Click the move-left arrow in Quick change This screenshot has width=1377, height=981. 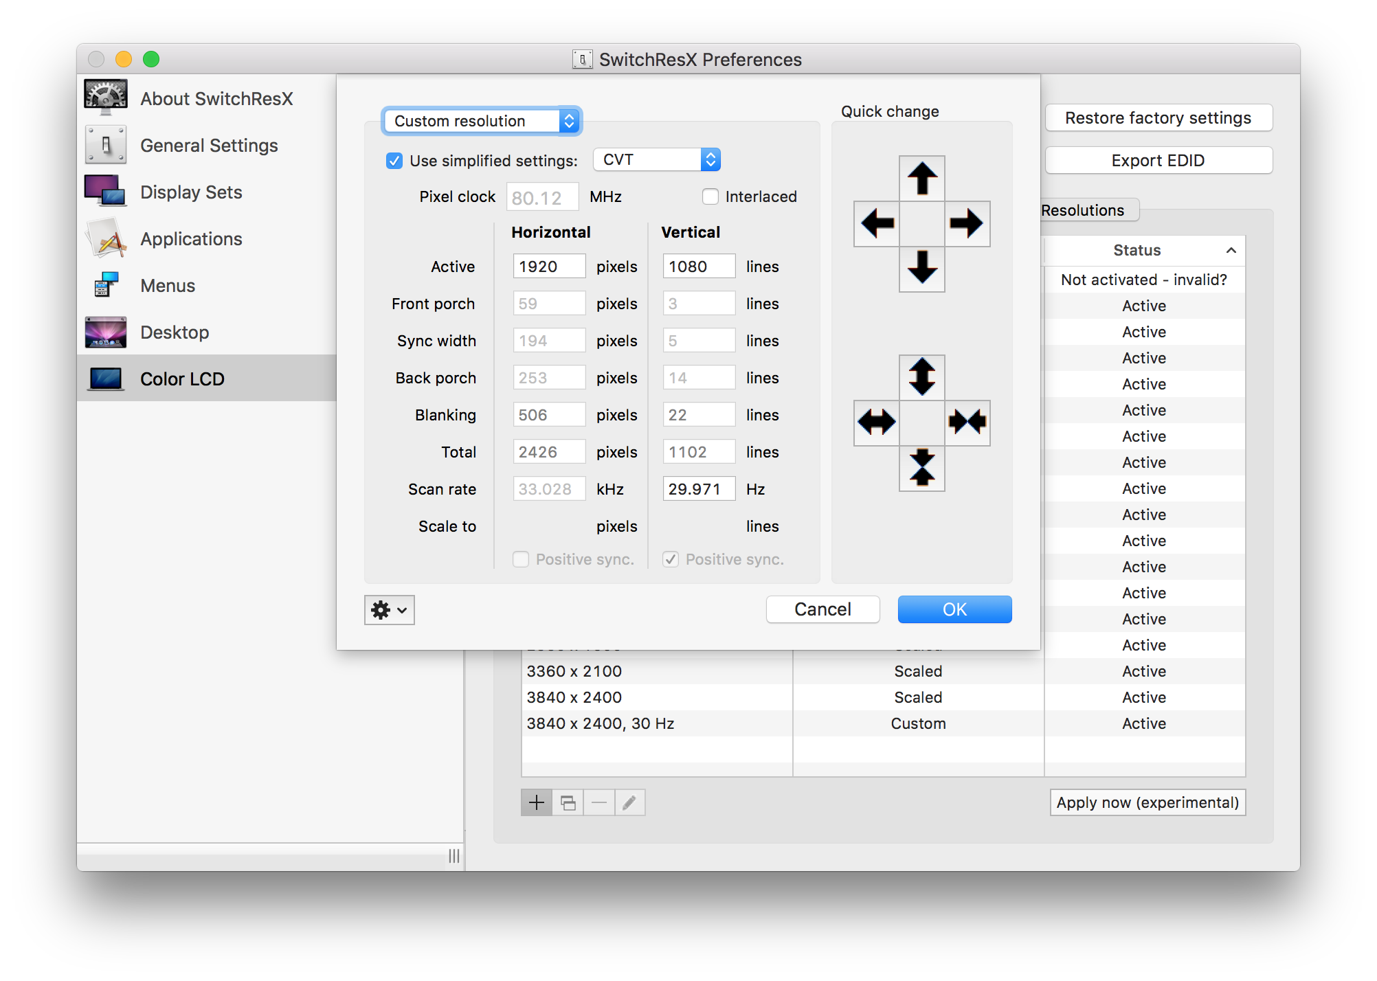click(x=877, y=223)
